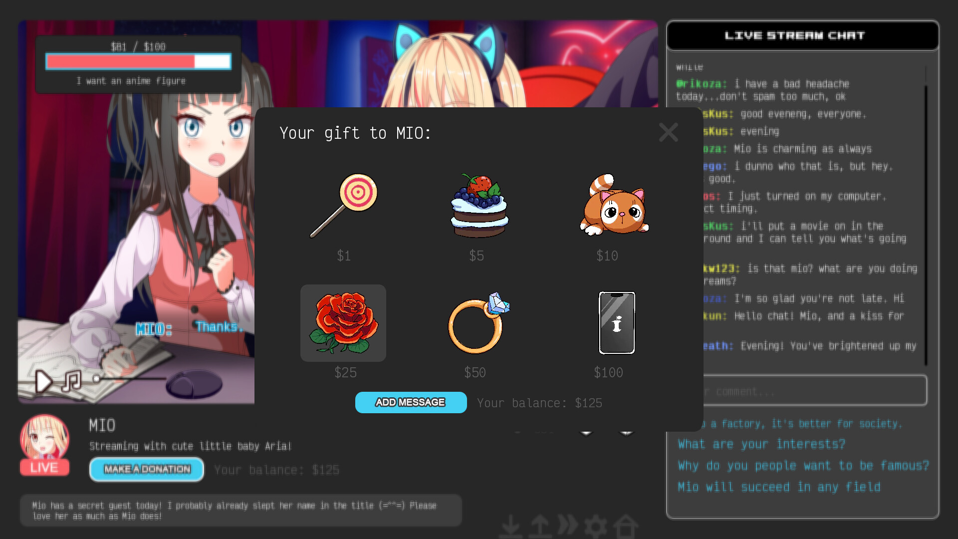This screenshot has height=539, width=958.
Task: Pick the $100 smartphone gift
Action: (617, 323)
